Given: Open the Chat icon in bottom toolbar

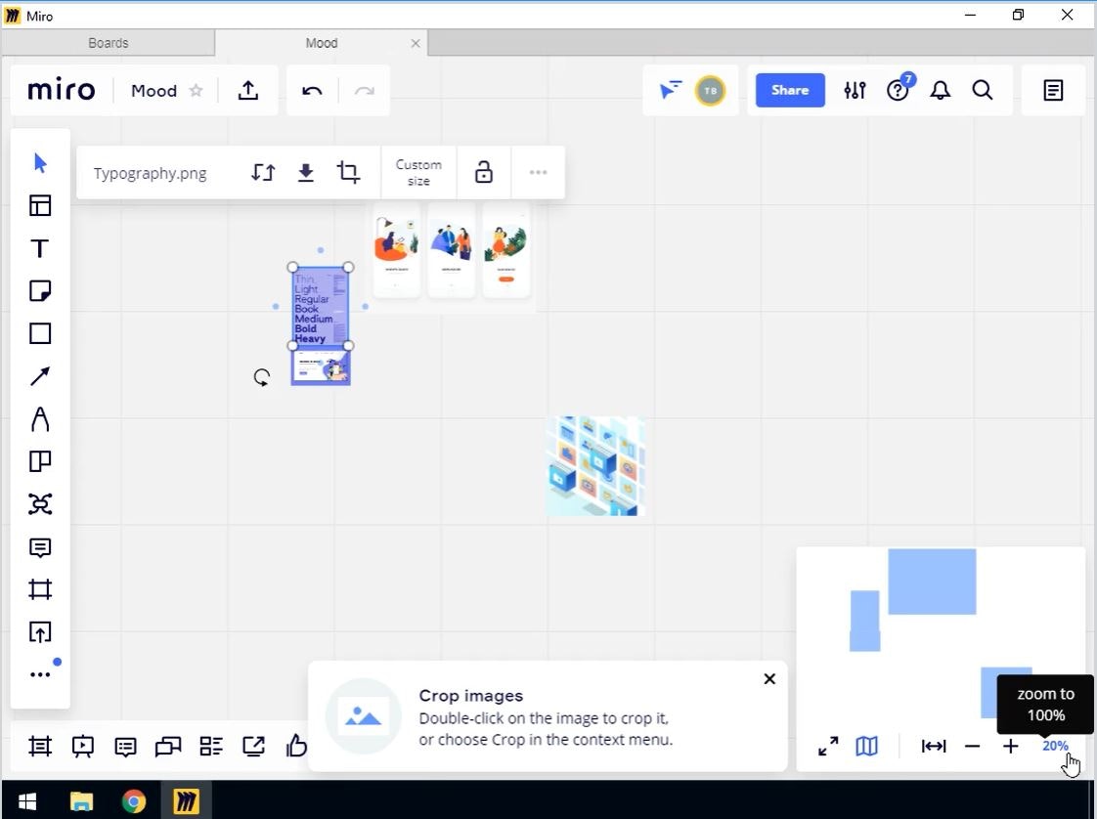Looking at the screenshot, I should pos(168,747).
